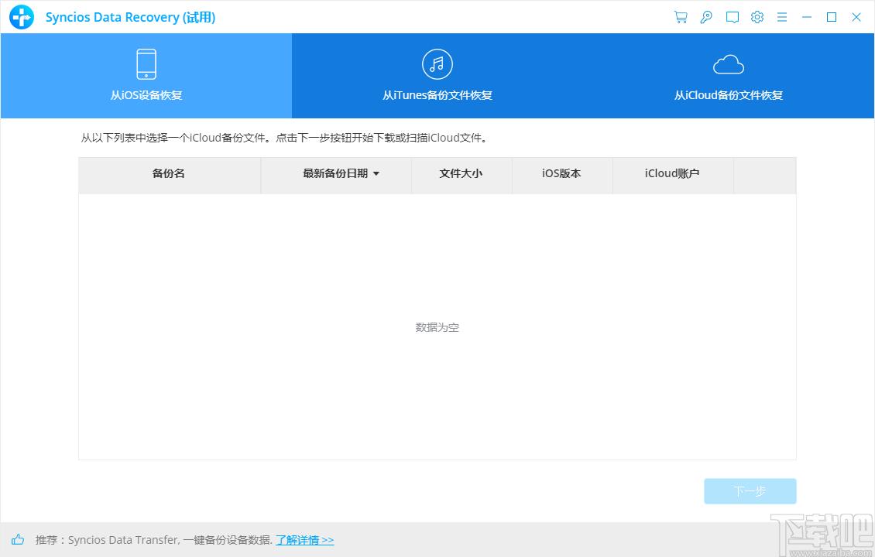Minimize the Syncios window
875x557 pixels.
[x=806, y=17]
